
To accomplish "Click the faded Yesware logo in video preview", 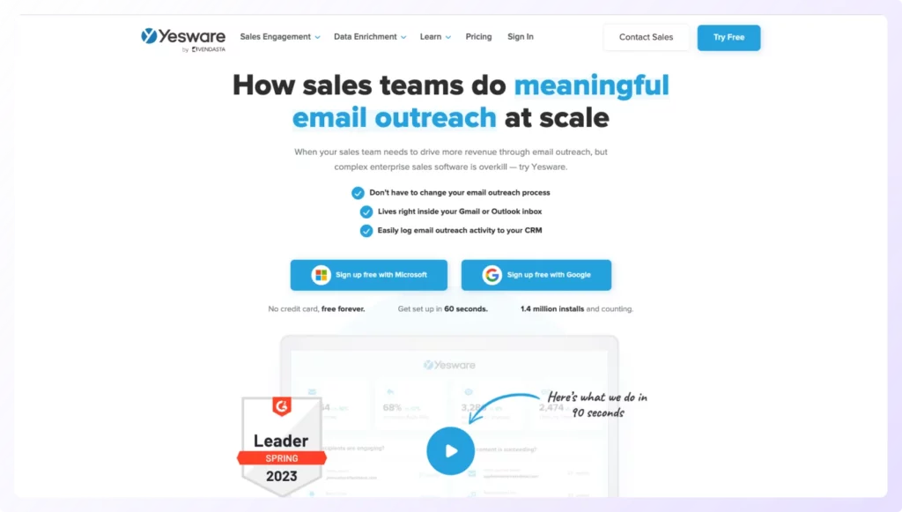I will pos(449,365).
